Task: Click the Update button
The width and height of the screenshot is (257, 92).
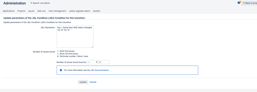Action: 83,82
